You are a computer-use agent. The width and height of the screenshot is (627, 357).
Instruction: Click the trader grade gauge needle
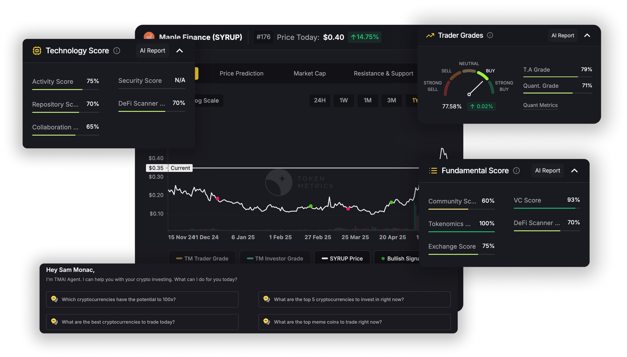pyautogui.click(x=476, y=88)
